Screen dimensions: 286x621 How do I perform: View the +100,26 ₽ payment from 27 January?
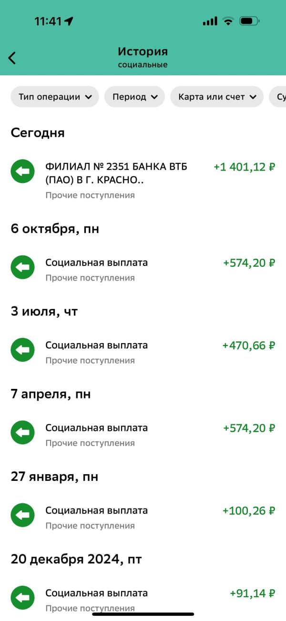tap(248, 511)
